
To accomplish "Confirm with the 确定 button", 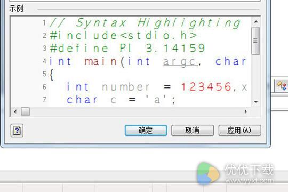I will [146, 131].
